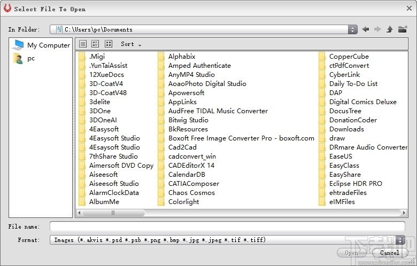Select the 4Esaysoft Studio folder
The width and height of the screenshot is (417, 266).
(109, 147)
